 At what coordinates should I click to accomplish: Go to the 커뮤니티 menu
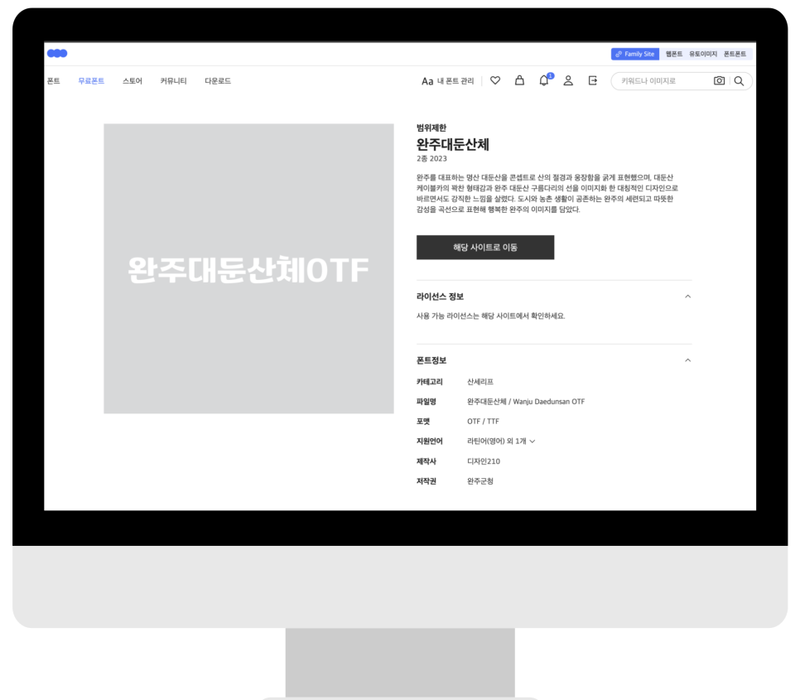click(x=173, y=80)
